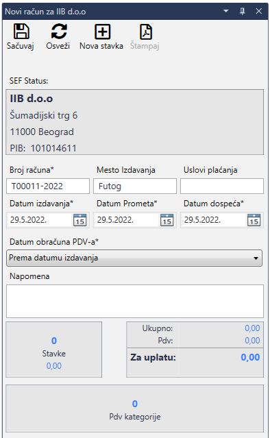Image resolution: width=270 pixels, height=438 pixels.
Task: Refresh the form using the Osveži icon
Action: click(x=59, y=32)
